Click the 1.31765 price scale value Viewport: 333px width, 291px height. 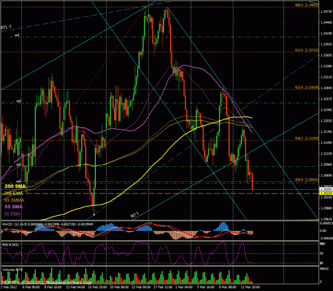pos(326,132)
